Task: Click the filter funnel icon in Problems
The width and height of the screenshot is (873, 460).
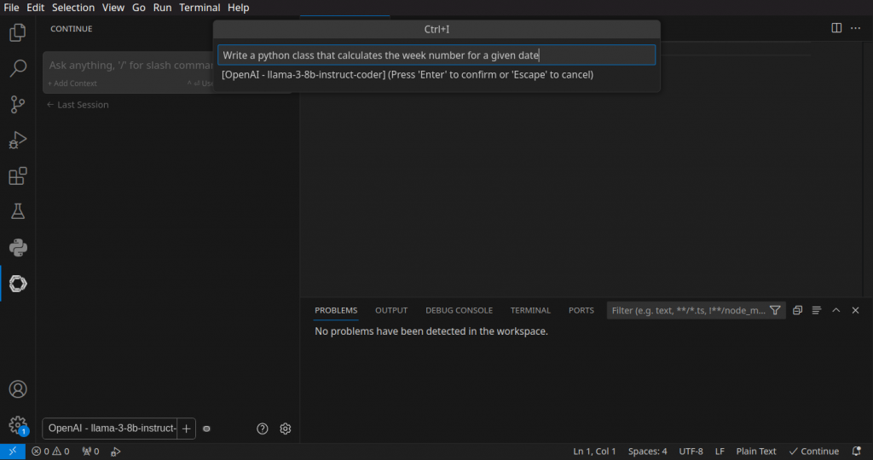Action: [x=775, y=311]
